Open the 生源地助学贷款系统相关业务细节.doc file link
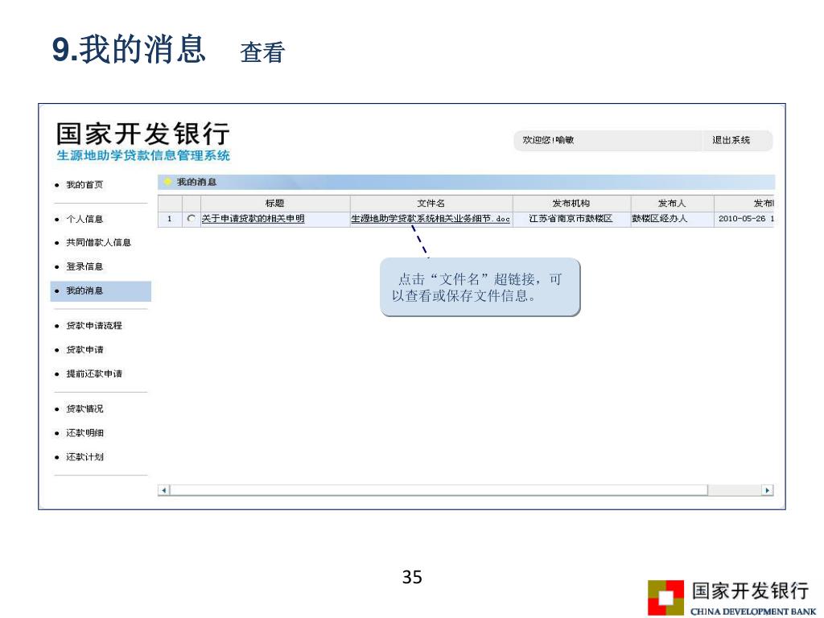The height and width of the screenshot is (618, 824). pos(431,219)
